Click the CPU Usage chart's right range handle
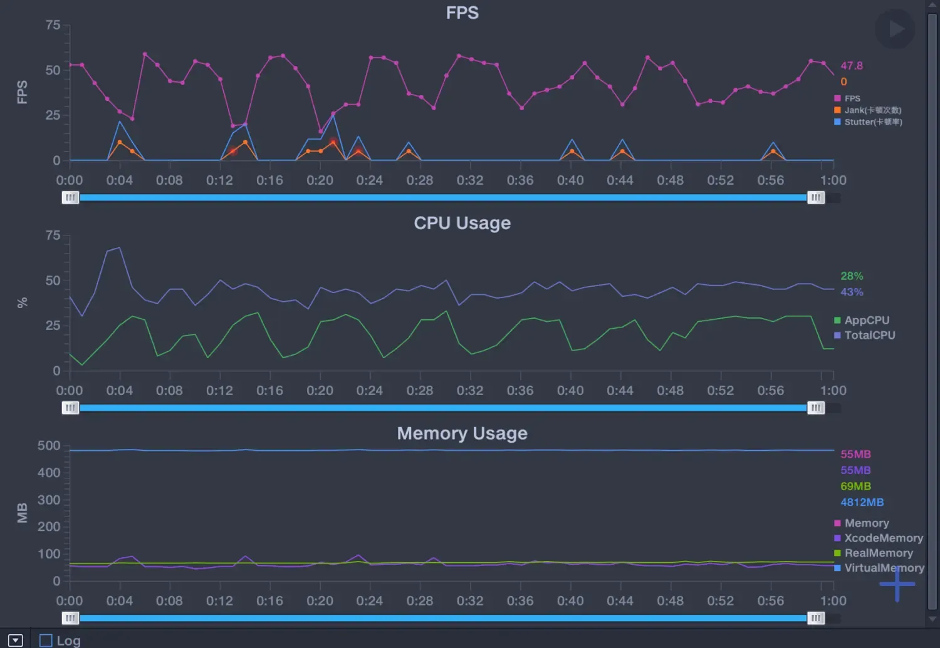This screenshot has height=648, width=940. pos(815,408)
